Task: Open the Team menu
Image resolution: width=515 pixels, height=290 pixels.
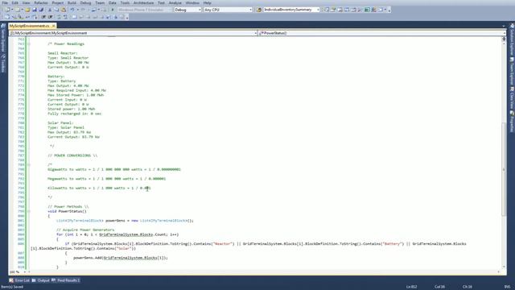Action: (100, 2)
